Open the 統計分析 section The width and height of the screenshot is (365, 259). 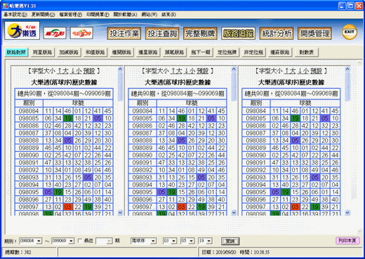[277, 34]
